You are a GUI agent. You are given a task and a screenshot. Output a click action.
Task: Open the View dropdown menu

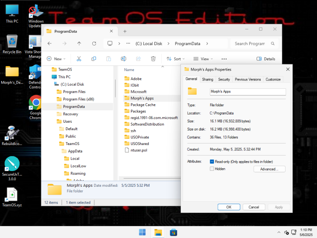coord(203,59)
